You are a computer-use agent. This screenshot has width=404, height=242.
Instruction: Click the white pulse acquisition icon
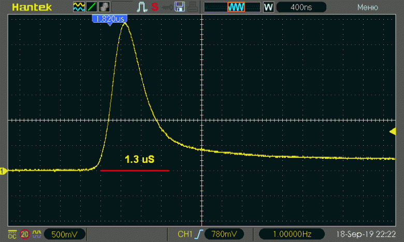pyautogui.click(x=142, y=7)
